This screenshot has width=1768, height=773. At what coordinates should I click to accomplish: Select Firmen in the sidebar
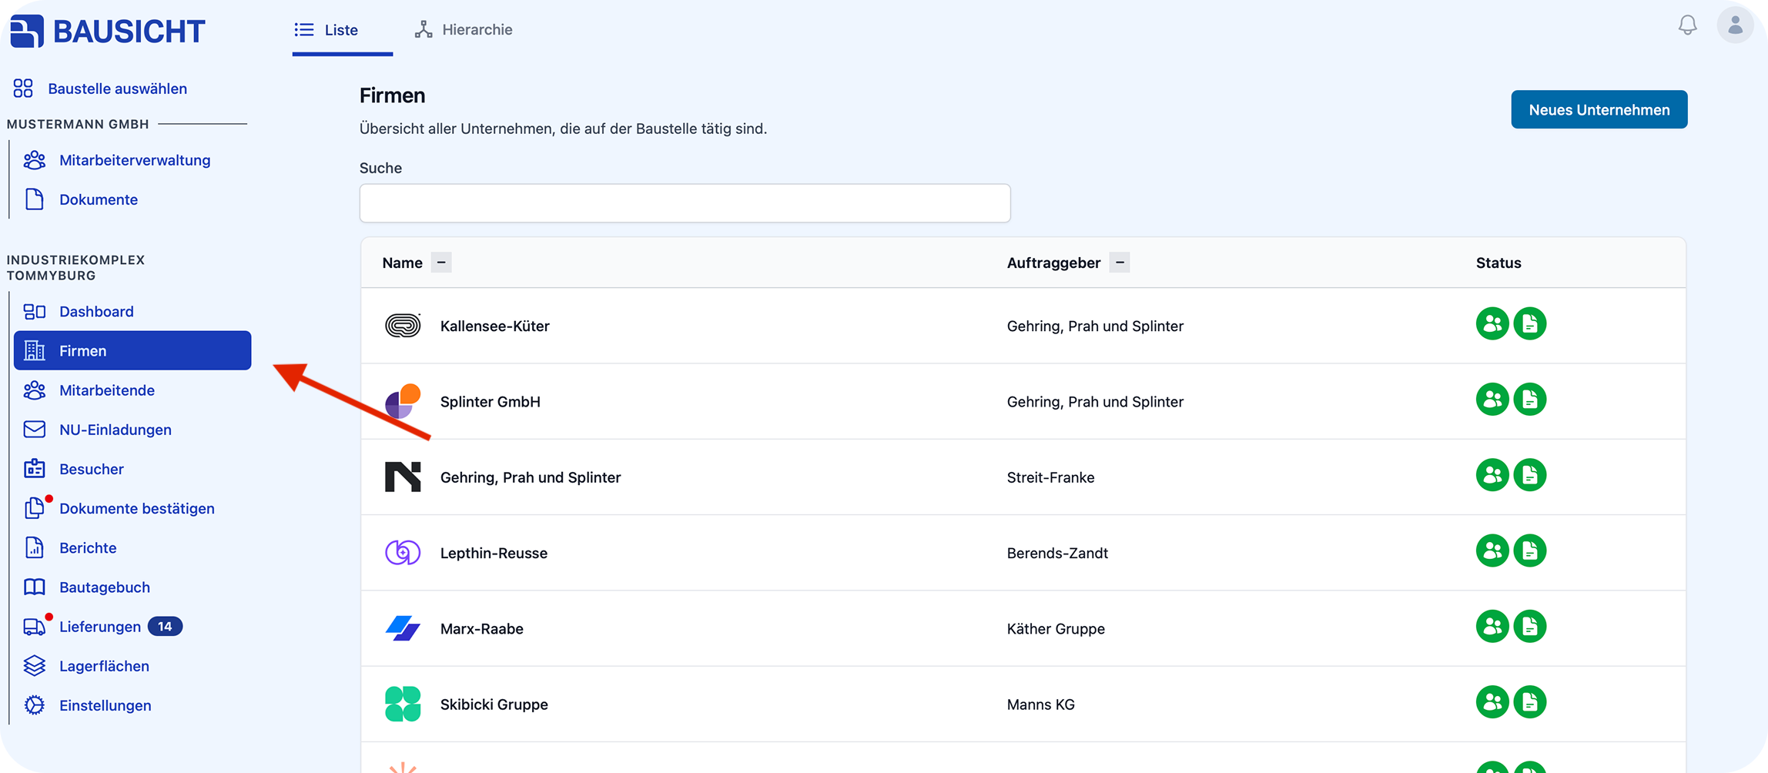pyautogui.click(x=132, y=350)
